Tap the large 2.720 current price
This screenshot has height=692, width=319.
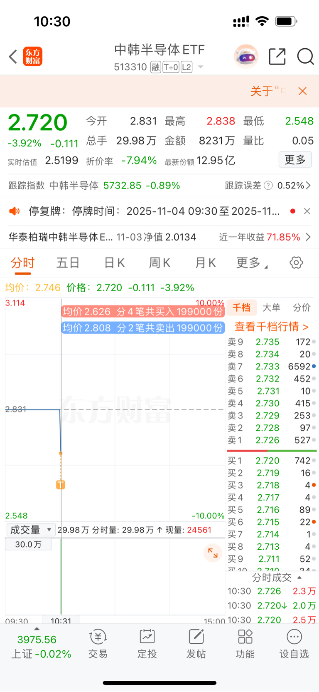[37, 123]
